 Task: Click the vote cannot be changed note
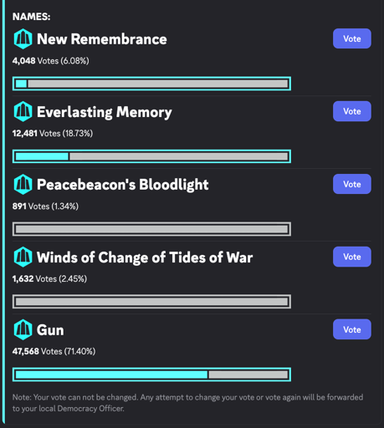187,403
